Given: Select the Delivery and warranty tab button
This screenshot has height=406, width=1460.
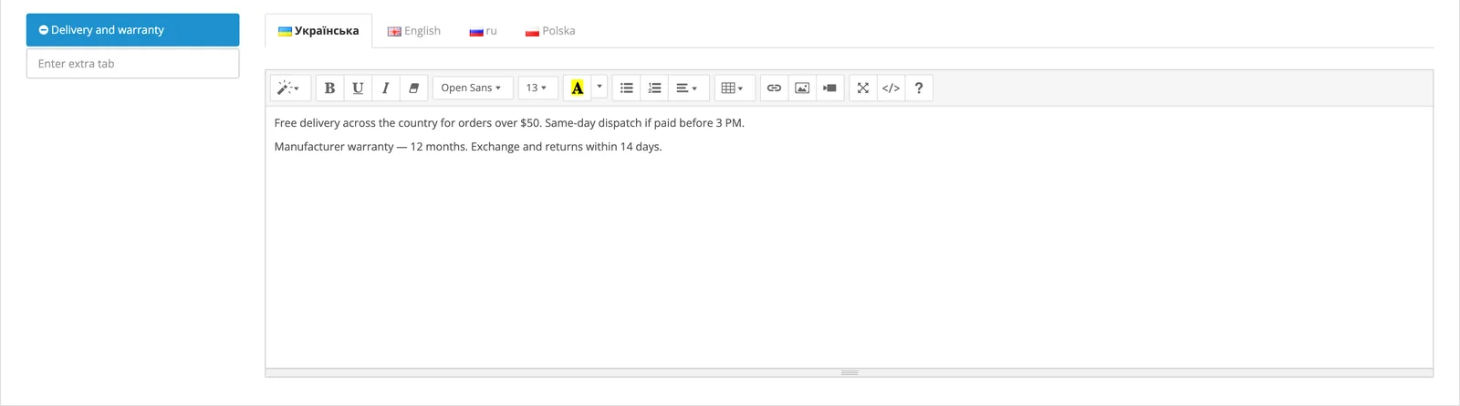Looking at the screenshot, I should pyautogui.click(x=133, y=30).
